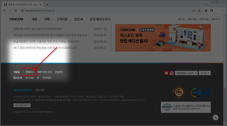This screenshot has width=227, height=126.
Task: Click the 개인정보처리방침 link
Action: click(22, 90)
